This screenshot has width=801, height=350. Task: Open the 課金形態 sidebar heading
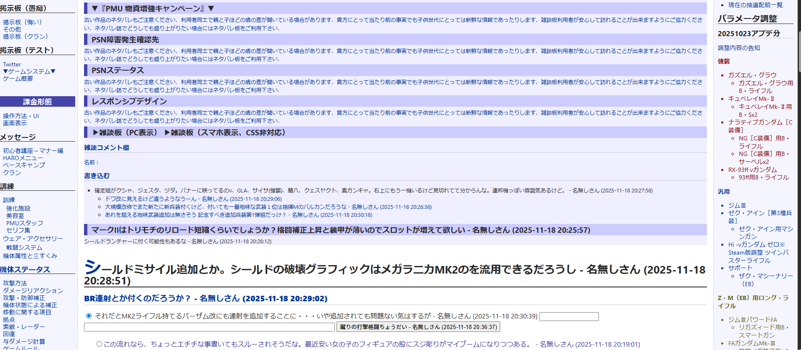(x=37, y=102)
